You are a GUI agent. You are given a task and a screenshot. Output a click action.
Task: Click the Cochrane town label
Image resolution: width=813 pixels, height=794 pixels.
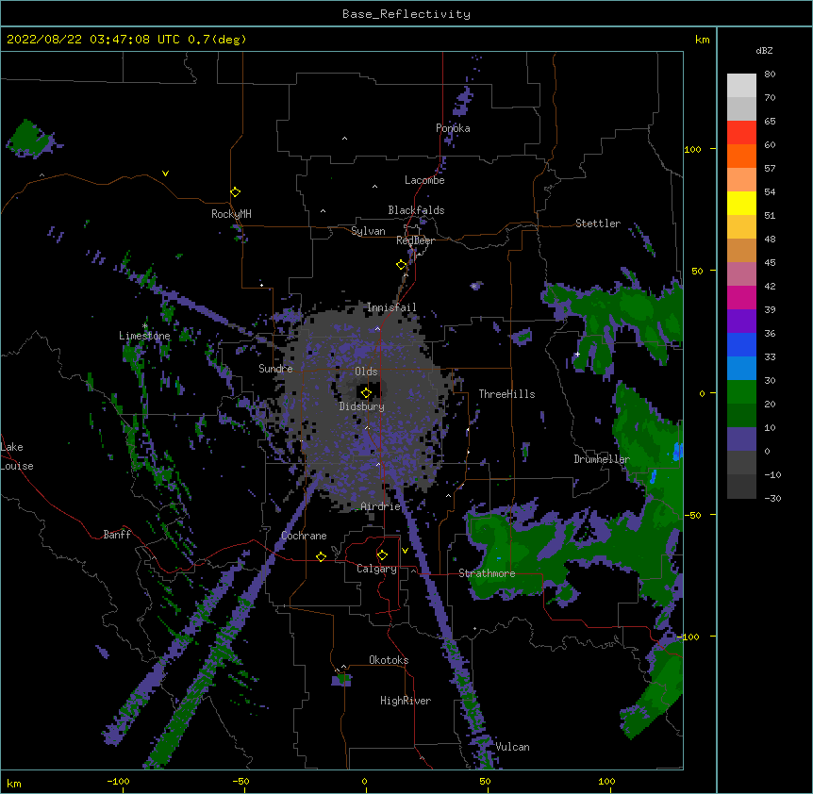pos(304,536)
